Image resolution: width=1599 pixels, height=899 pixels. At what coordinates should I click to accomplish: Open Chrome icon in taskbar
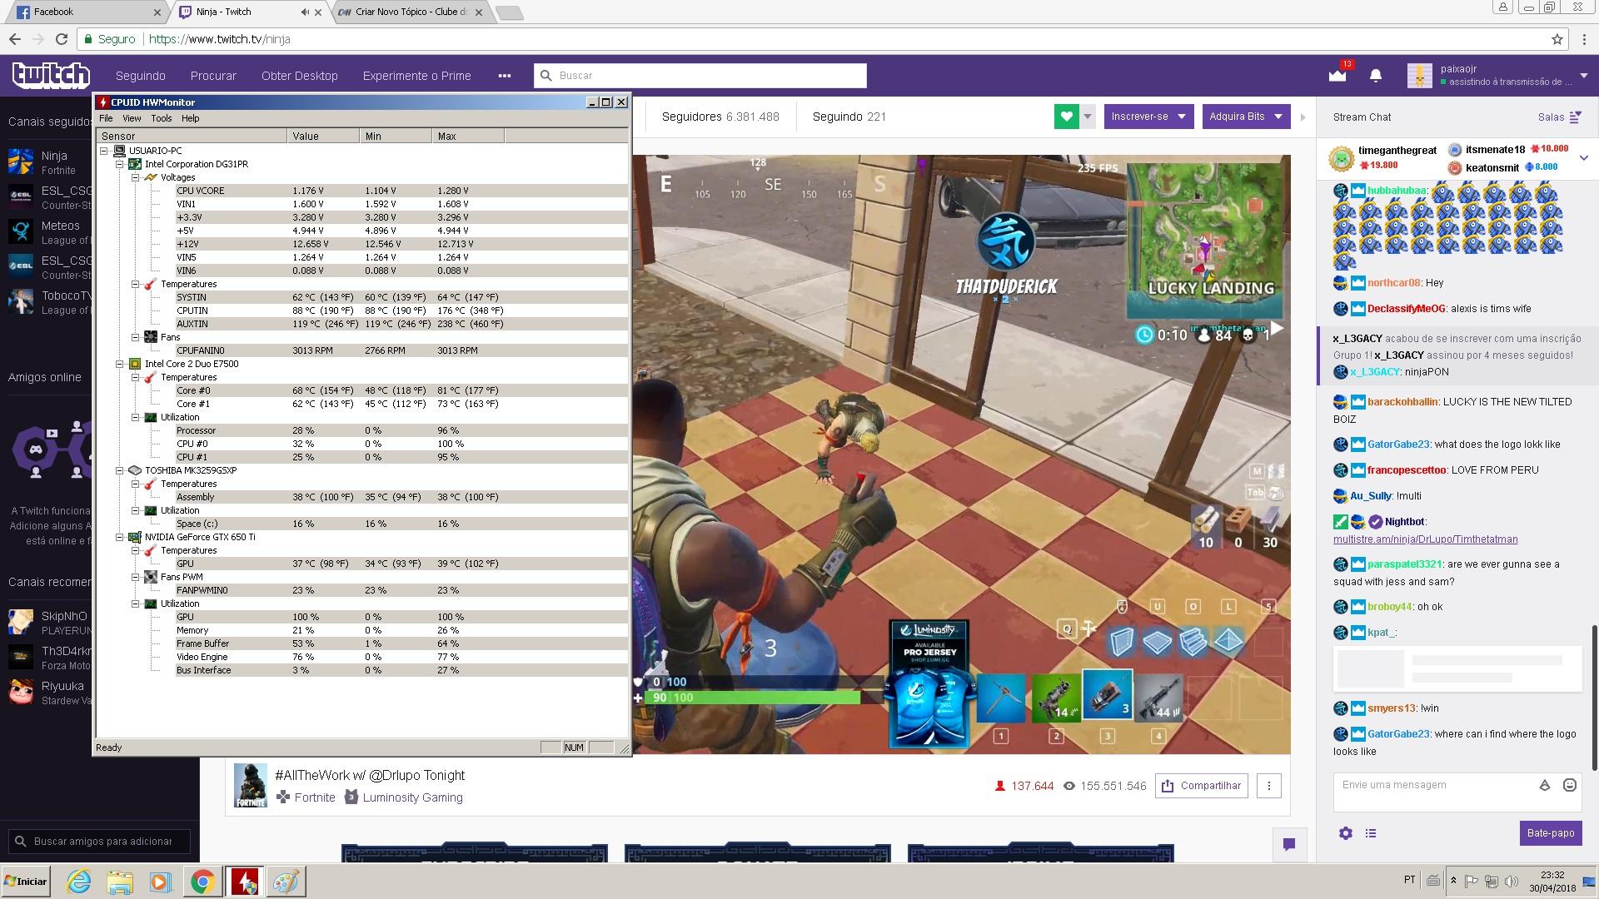pyautogui.click(x=202, y=882)
